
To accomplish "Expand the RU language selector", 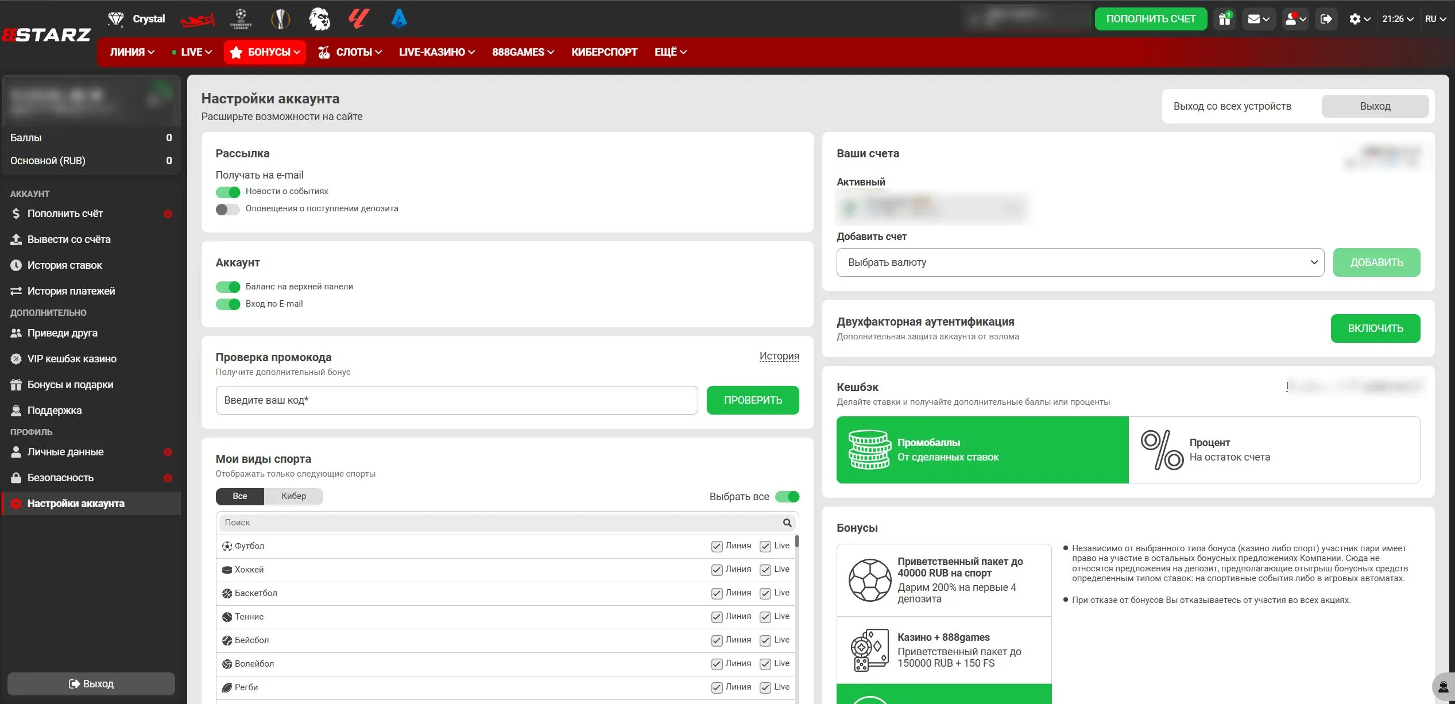I will tap(1435, 19).
